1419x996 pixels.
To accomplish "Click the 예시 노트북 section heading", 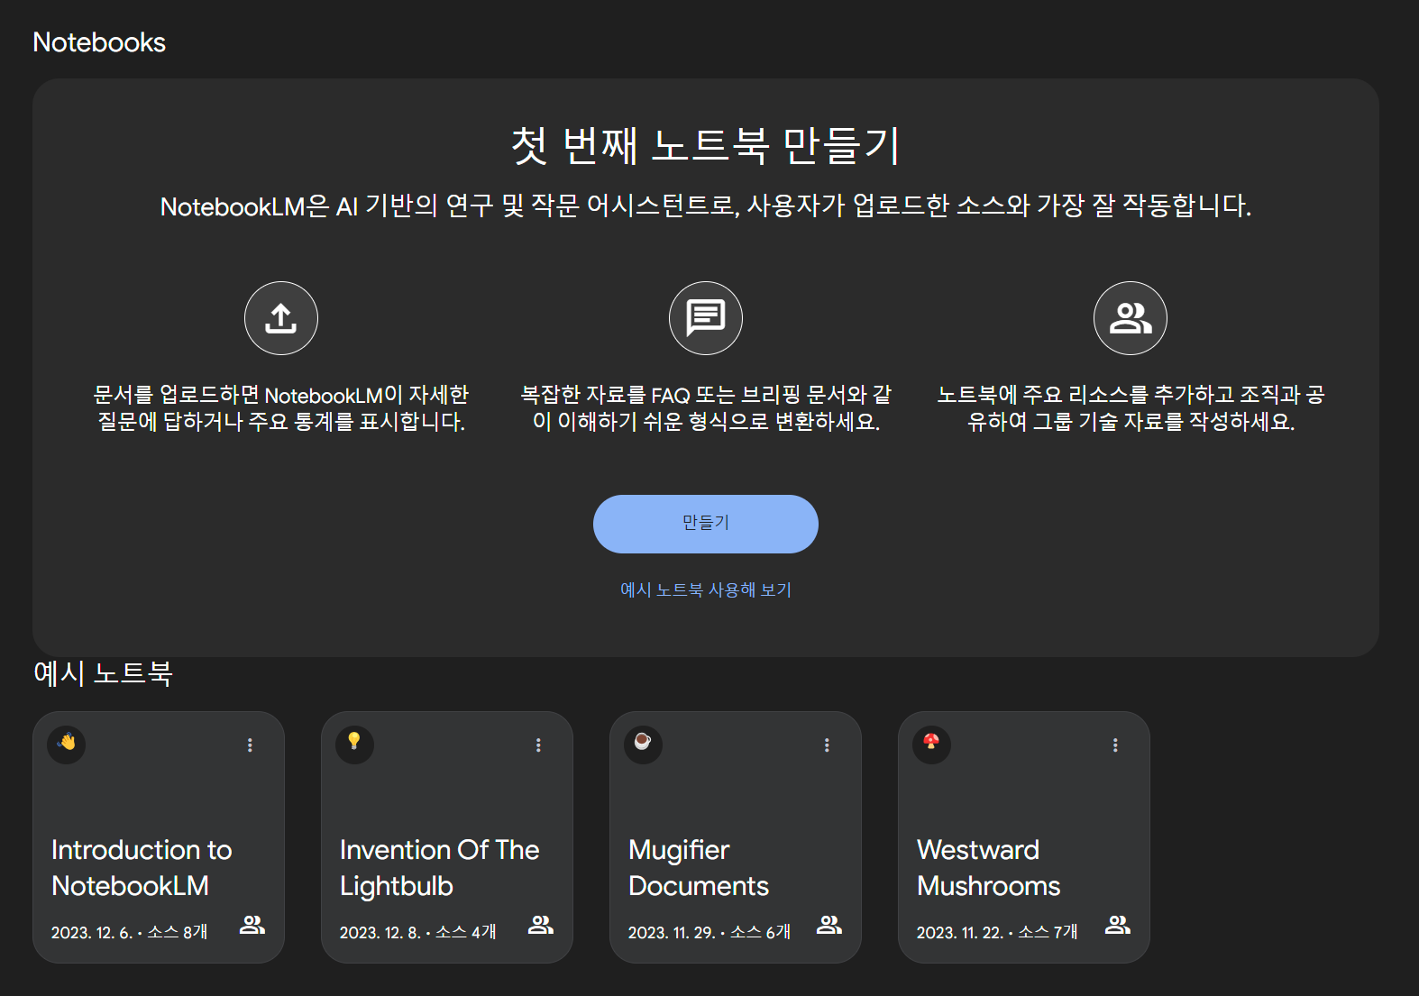I will click(103, 673).
